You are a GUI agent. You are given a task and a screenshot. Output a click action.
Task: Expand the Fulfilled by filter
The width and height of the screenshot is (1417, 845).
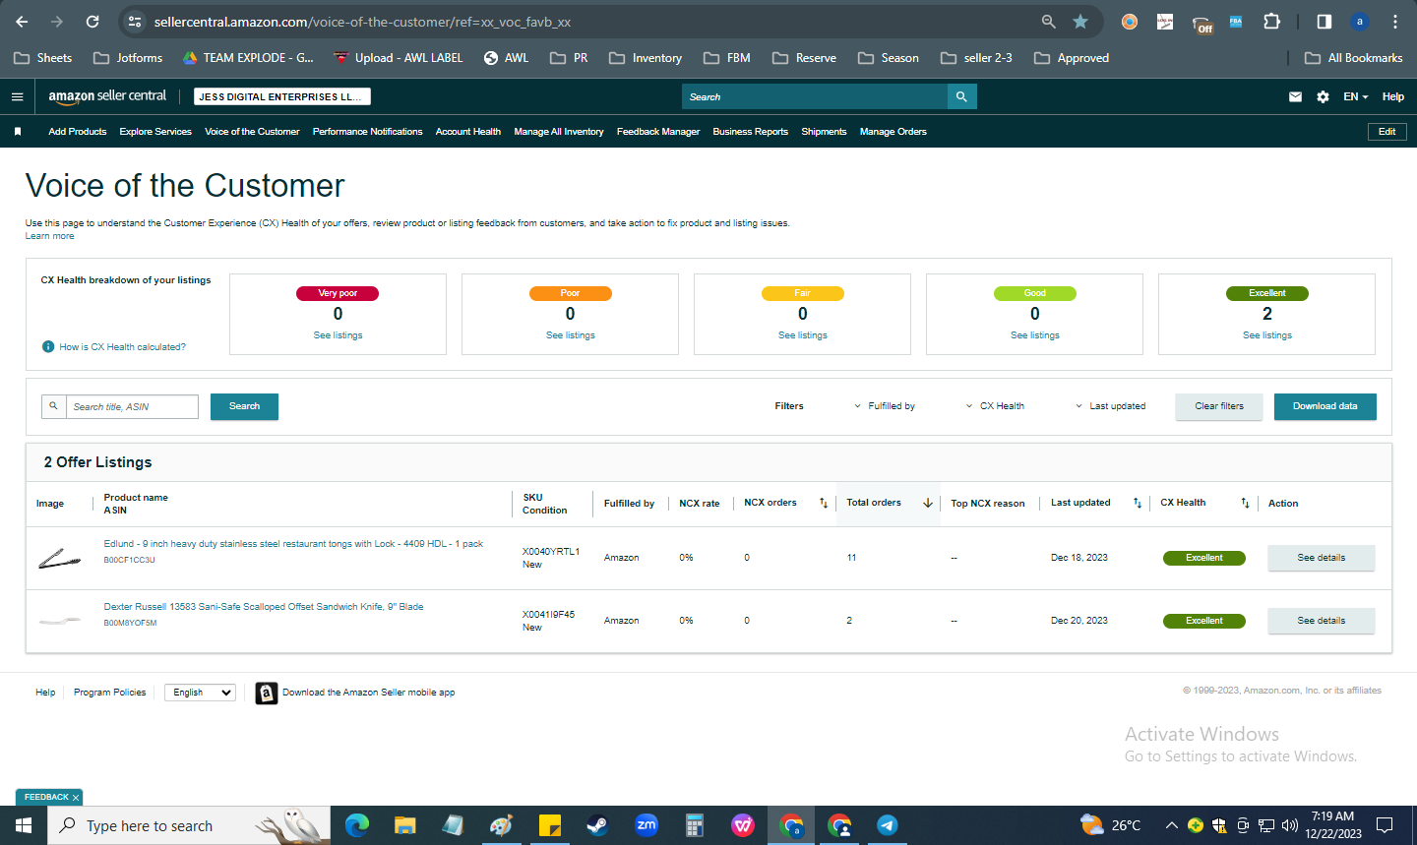[884, 406]
